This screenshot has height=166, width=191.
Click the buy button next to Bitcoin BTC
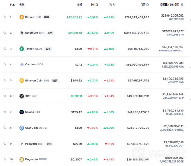47,17
